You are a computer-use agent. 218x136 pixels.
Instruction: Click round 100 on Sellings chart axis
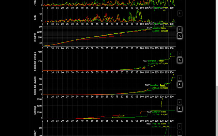point(142,121)
